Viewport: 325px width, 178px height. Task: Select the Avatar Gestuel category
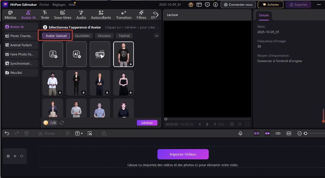pyautogui.click(x=56, y=36)
